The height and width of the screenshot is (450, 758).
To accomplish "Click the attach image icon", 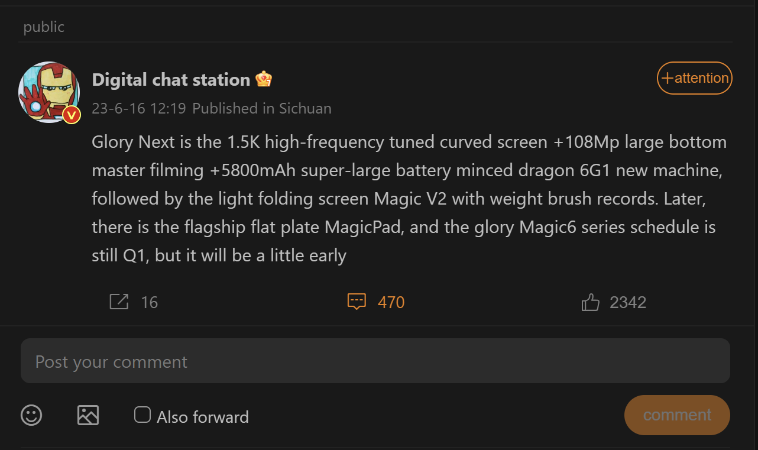I will click(88, 415).
